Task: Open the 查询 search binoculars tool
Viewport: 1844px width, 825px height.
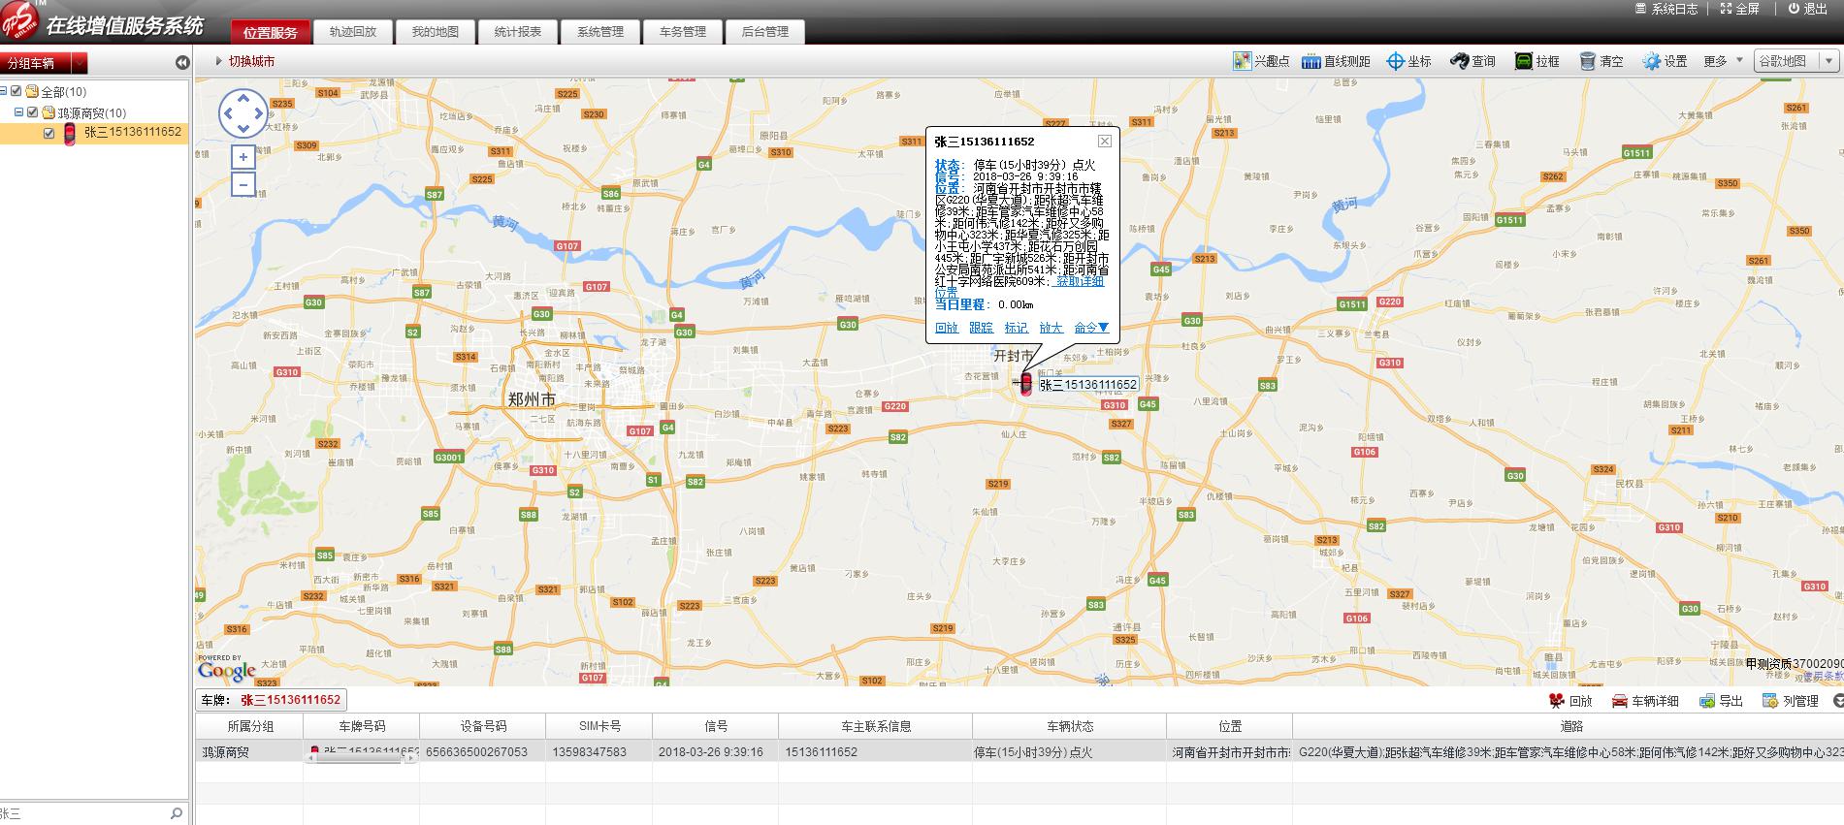Action: (1459, 61)
